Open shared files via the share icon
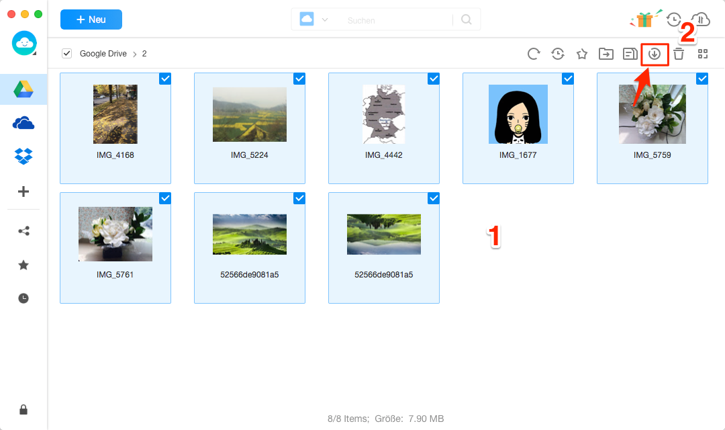 pos(23,230)
